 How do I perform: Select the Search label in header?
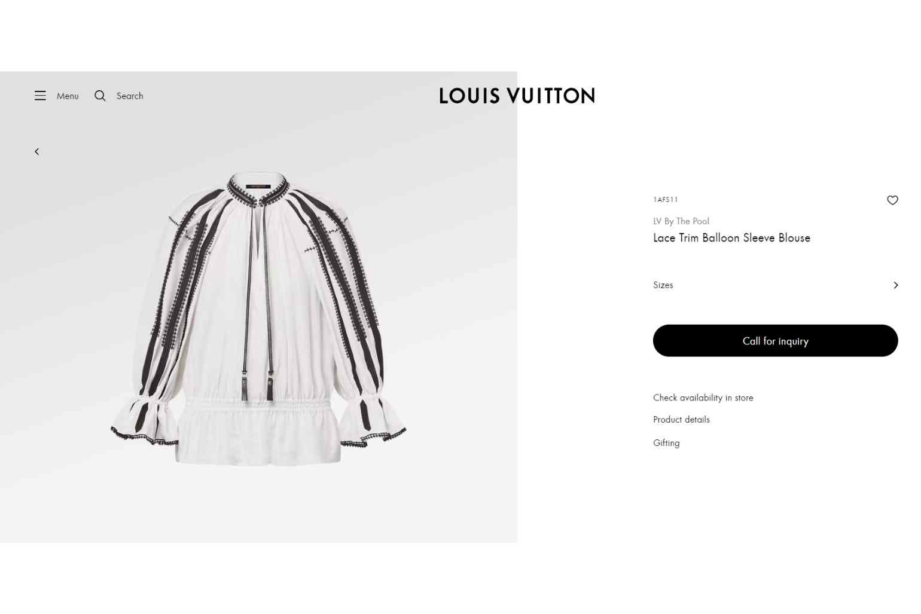click(x=130, y=96)
